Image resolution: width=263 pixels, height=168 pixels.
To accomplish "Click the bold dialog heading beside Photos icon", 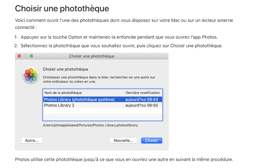I will point(66,69).
